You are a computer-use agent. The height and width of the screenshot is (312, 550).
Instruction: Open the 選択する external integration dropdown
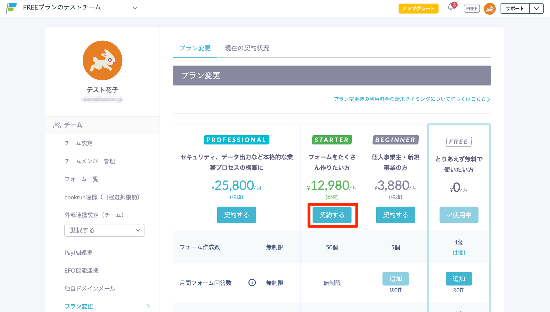click(104, 230)
